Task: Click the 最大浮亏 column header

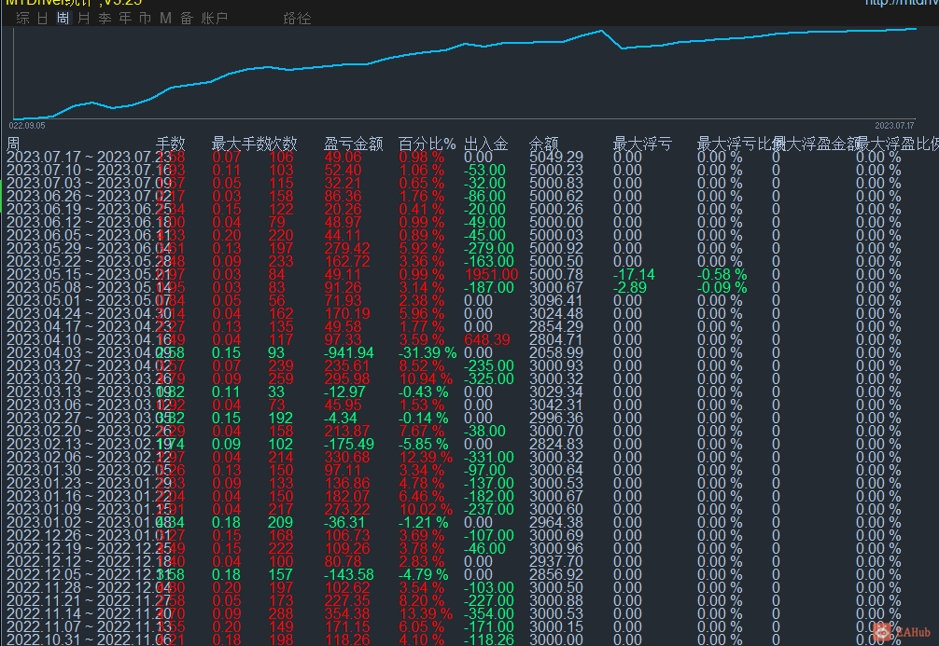Action: point(642,144)
